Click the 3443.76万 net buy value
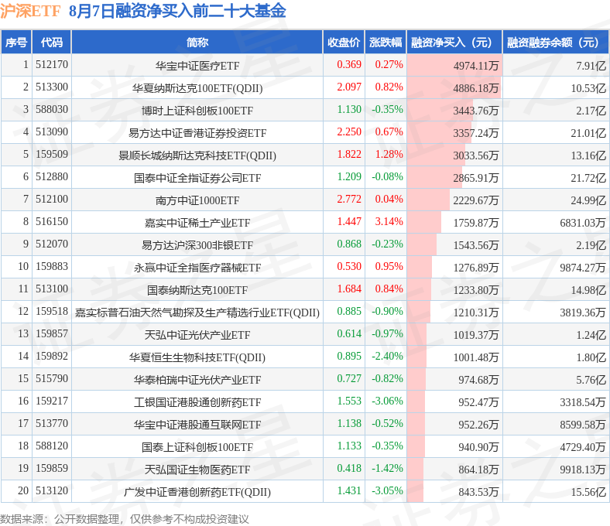 pos(476,111)
